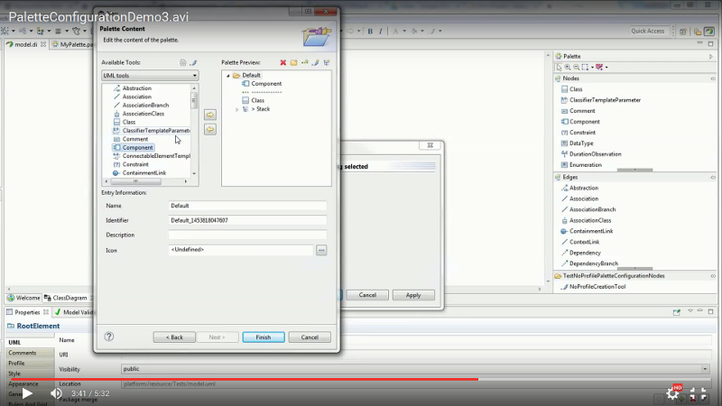Select Component in Available Tools list
This screenshot has width=722, height=406.
[137, 148]
